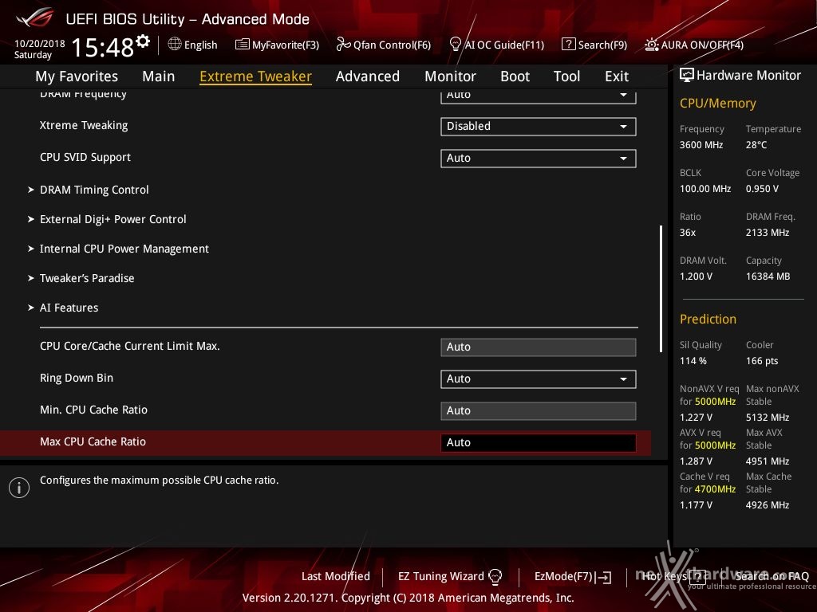Open DRAM Frequency dropdown
817x612 pixels.
click(539, 96)
